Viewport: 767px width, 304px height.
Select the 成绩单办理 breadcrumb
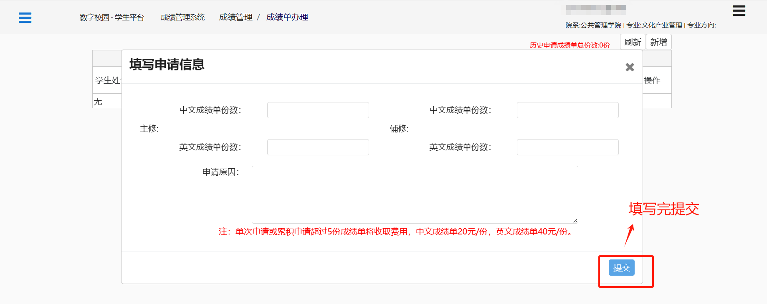(x=287, y=17)
